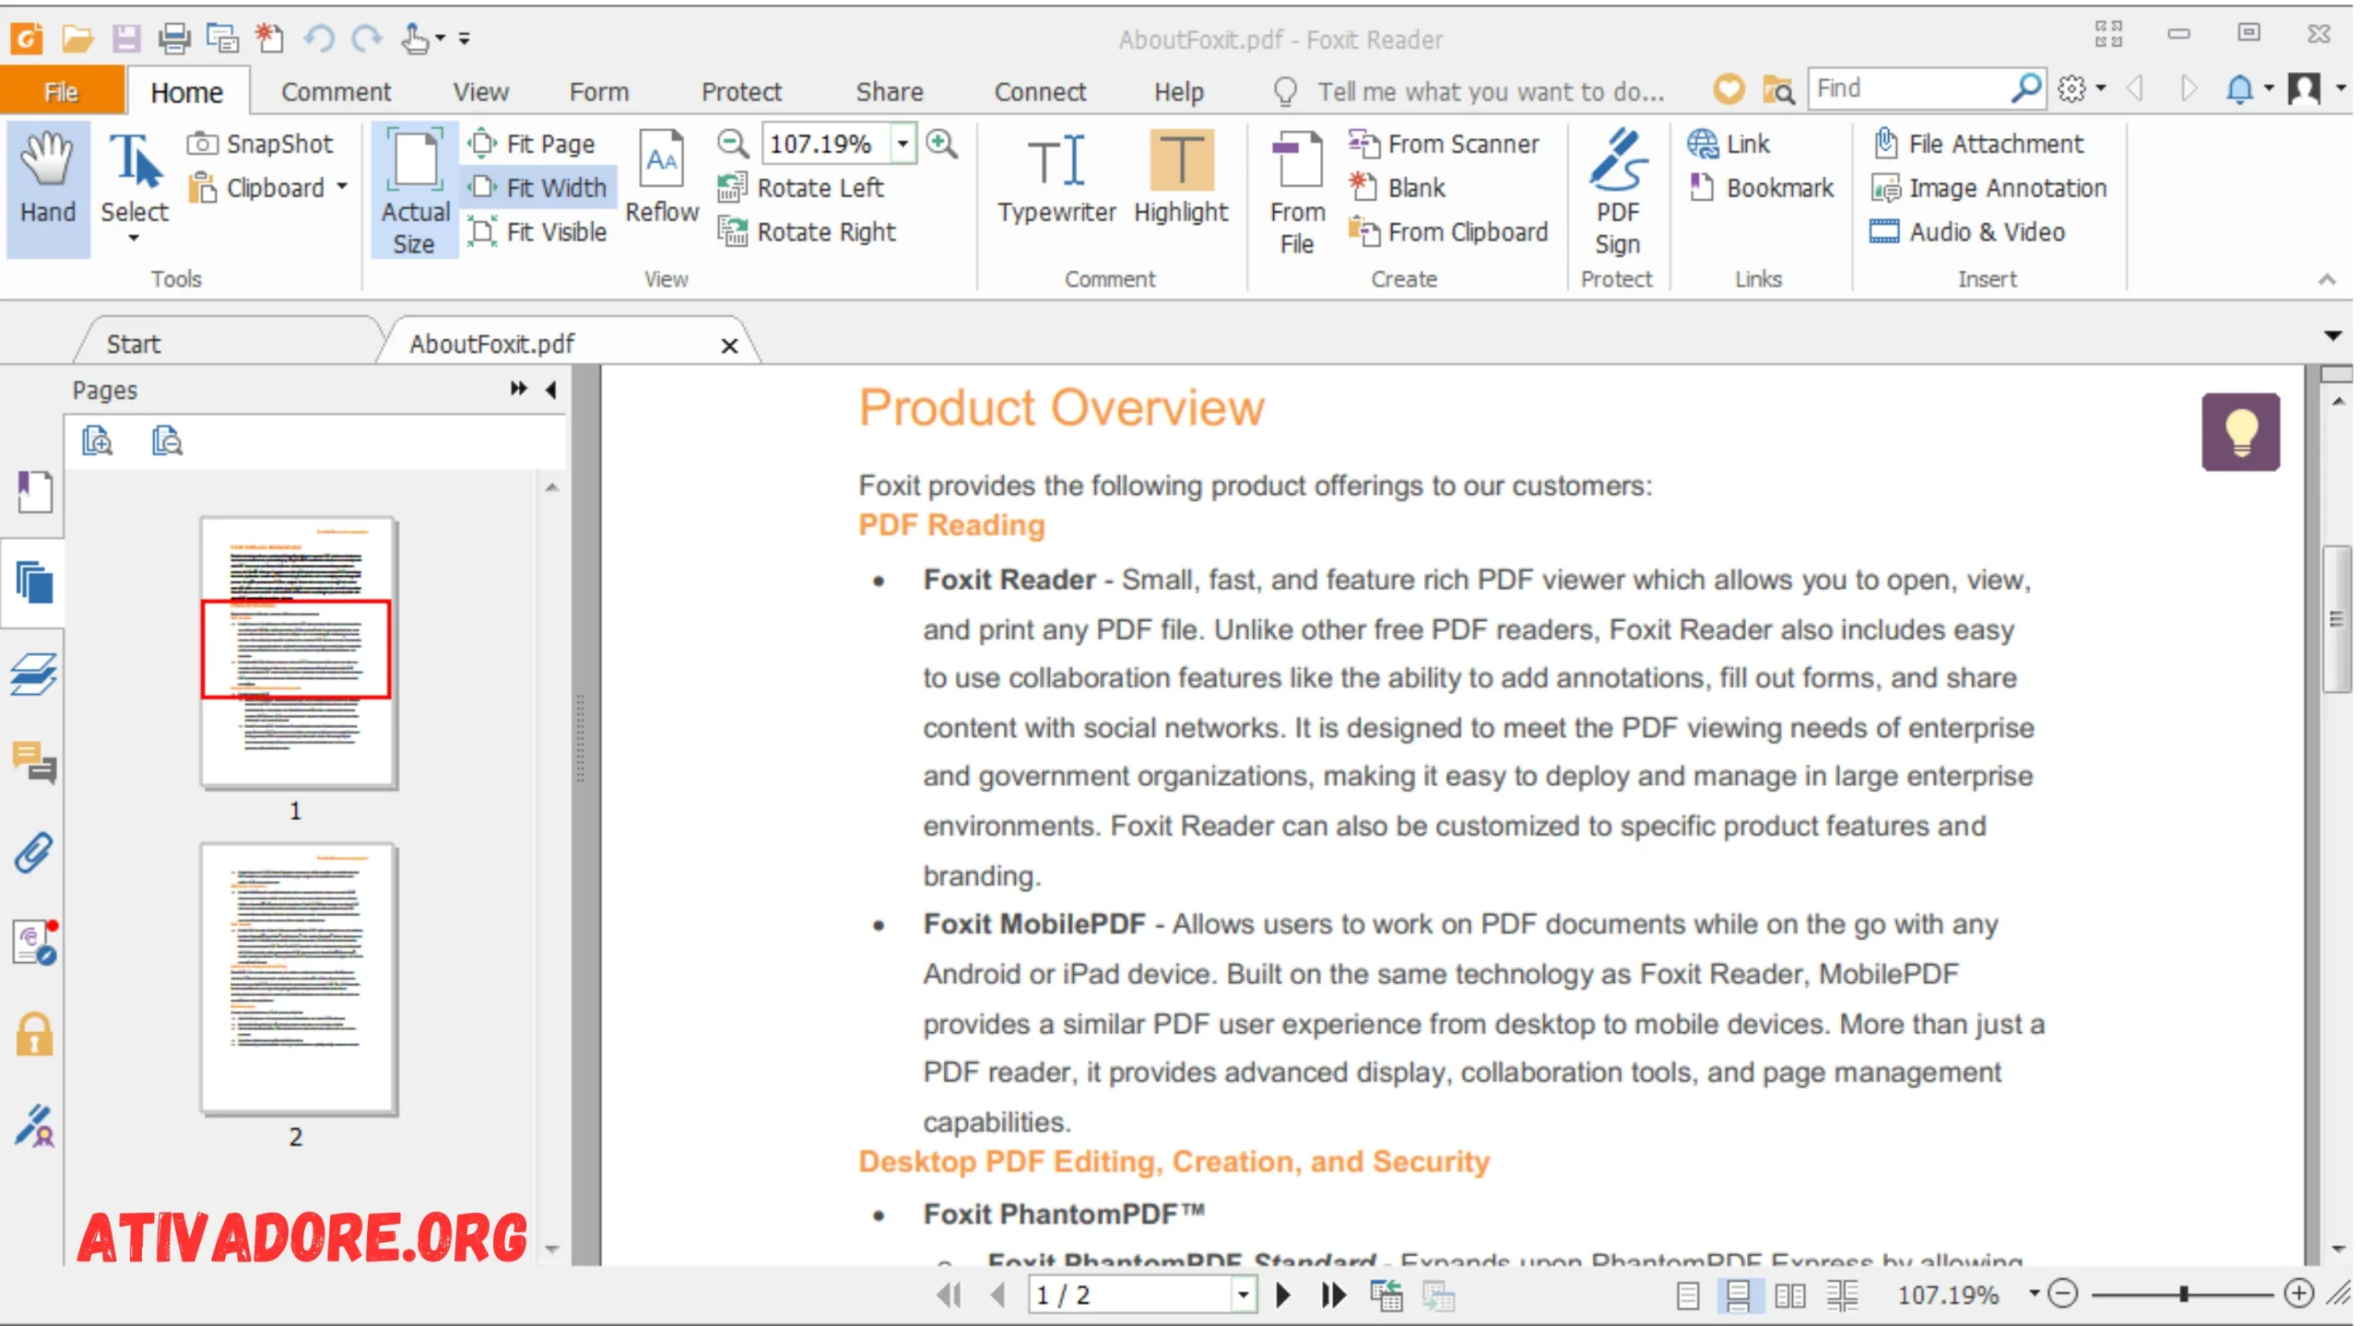Rotate Left the page view
This screenshot has height=1326, width=2360.
coord(801,188)
